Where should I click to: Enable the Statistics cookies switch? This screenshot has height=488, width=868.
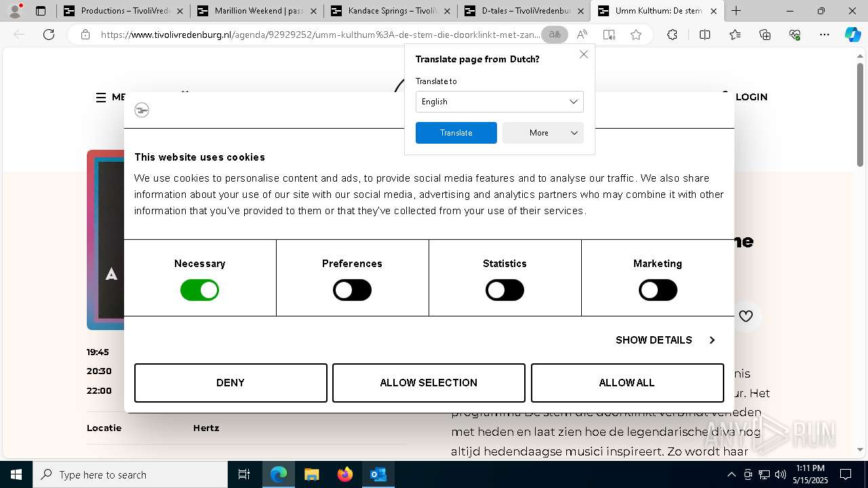(x=505, y=290)
